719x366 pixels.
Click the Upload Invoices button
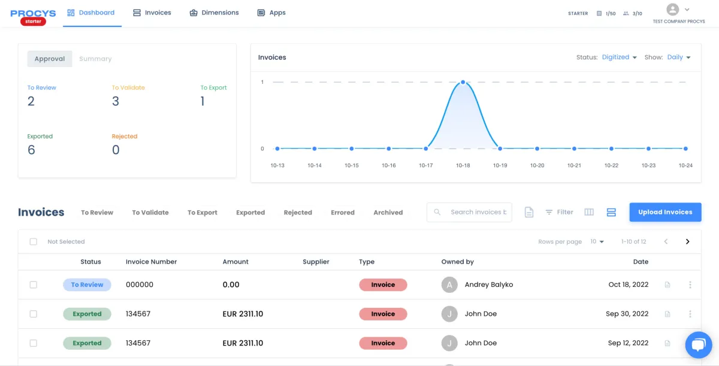[x=665, y=212]
